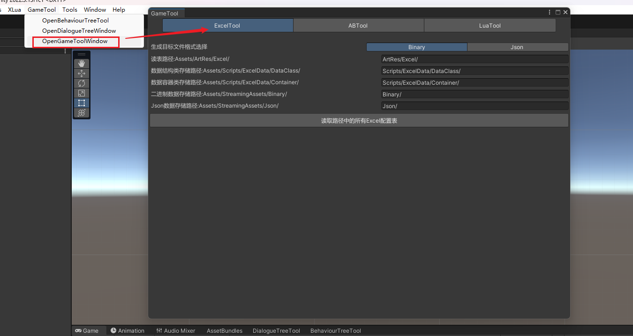Viewport: 633px width, 336px height.
Task: Click the Binary/ storage path field
Action: tap(475, 94)
